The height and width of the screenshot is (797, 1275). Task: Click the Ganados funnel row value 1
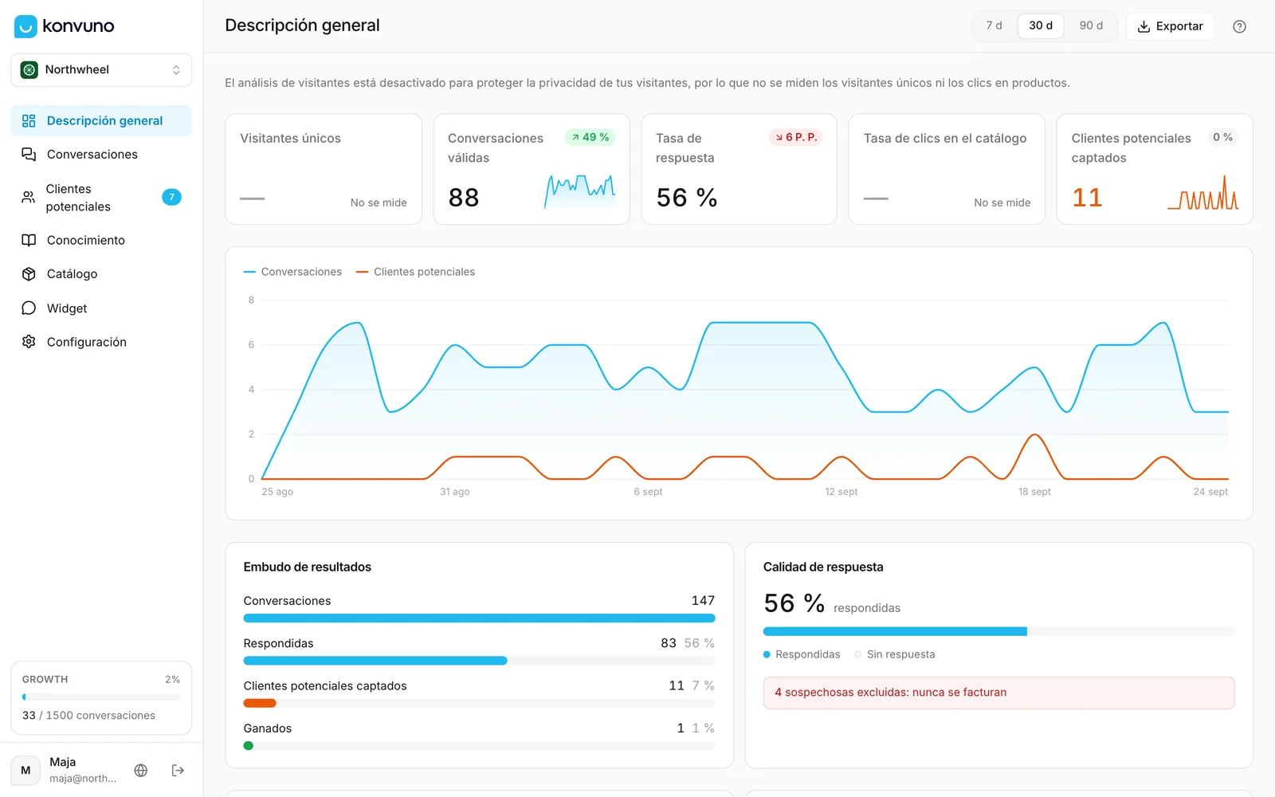(681, 728)
